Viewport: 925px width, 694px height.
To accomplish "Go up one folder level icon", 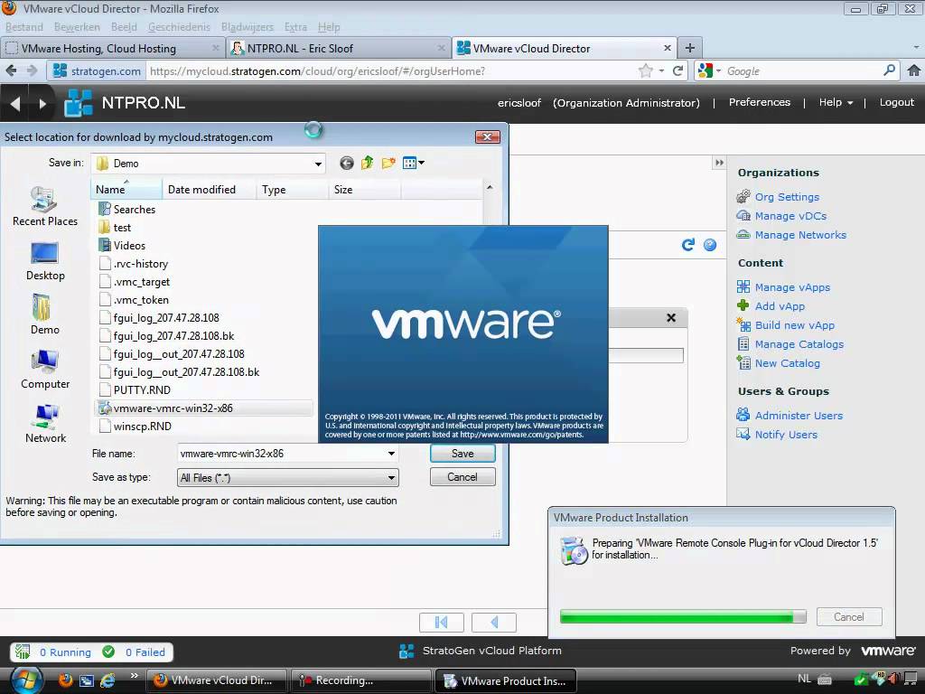I will click(x=367, y=163).
